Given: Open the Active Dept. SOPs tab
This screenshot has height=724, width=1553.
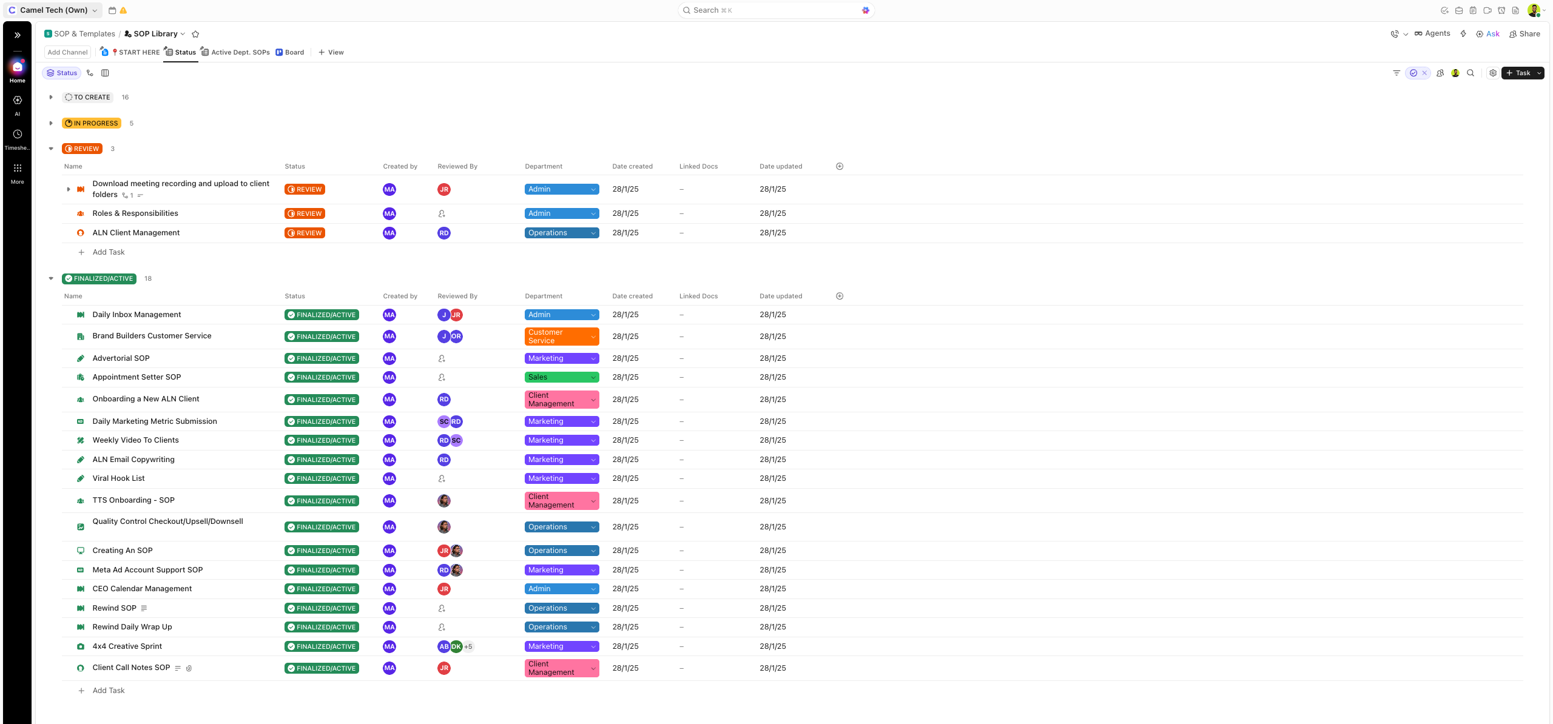Looking at the screenshot, I should pyautogui.click(x=235, y=52).
